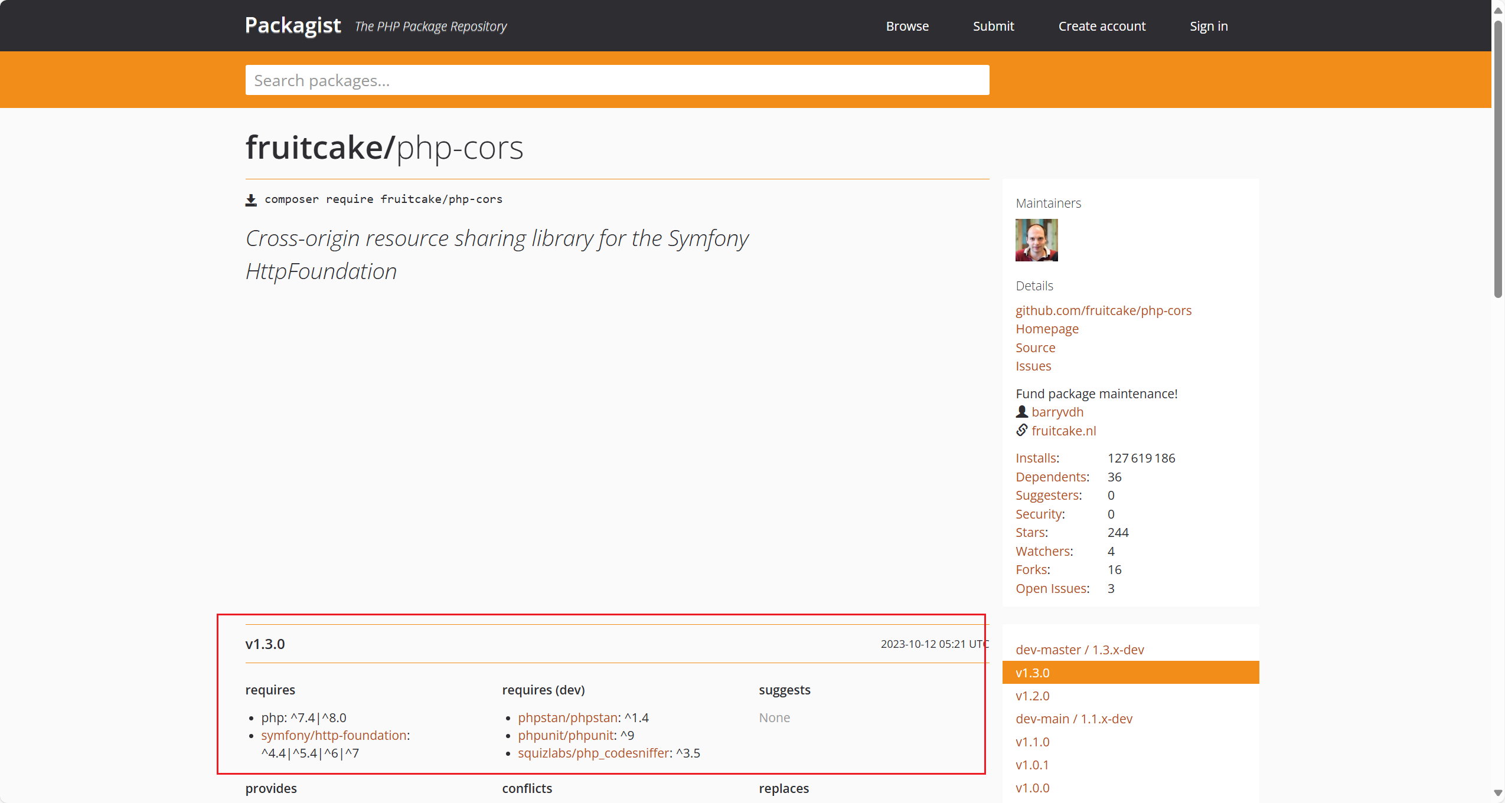This screenshot has height=803, width=1505.
Task: Go to Create account
Action: click(x=1101, y=26)
